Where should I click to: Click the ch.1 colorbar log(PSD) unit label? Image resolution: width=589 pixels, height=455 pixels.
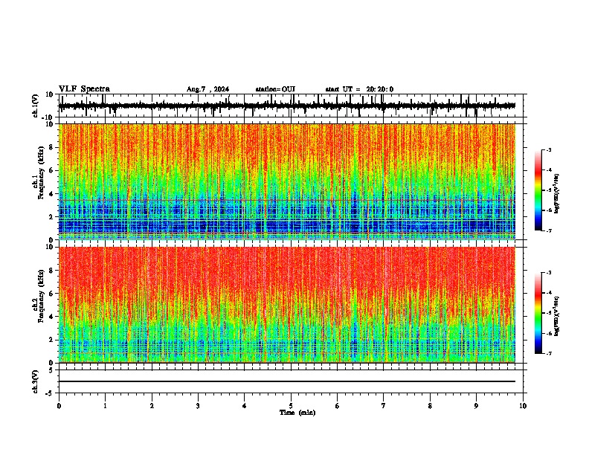click(556, 193)
